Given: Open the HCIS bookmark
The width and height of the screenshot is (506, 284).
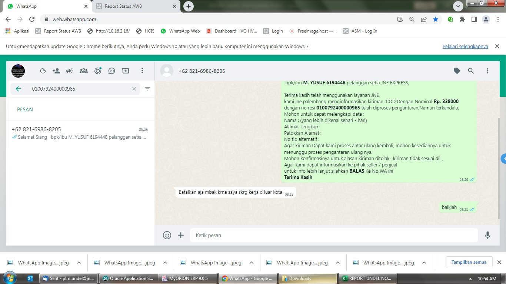Looking at the screenshot, I should (x=145, y=31).
